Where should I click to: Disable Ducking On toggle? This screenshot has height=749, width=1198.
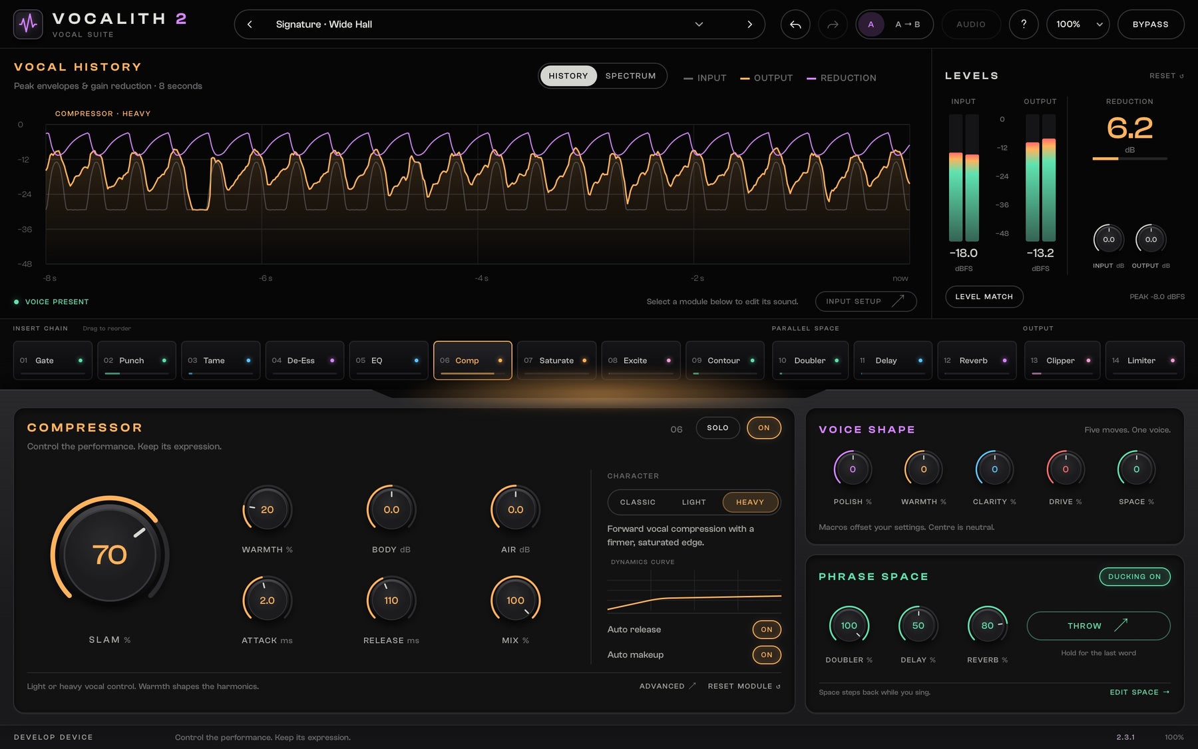pos(1134,577)
